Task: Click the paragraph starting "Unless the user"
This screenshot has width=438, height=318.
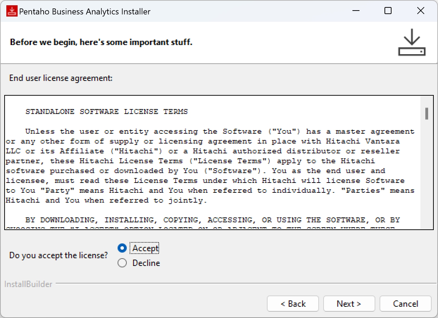Action: (210, 166)
